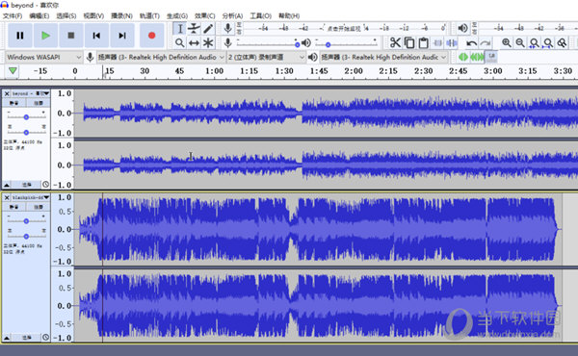Click the green Scrub/Seek arrows button

(x=477, y=57)
